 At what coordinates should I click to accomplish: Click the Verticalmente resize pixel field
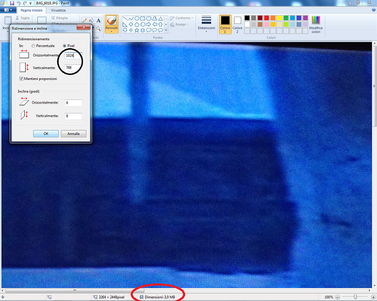73,67
